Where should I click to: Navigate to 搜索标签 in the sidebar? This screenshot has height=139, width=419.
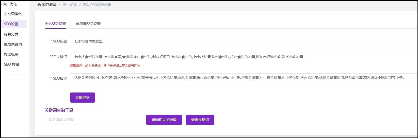point(11,54)
